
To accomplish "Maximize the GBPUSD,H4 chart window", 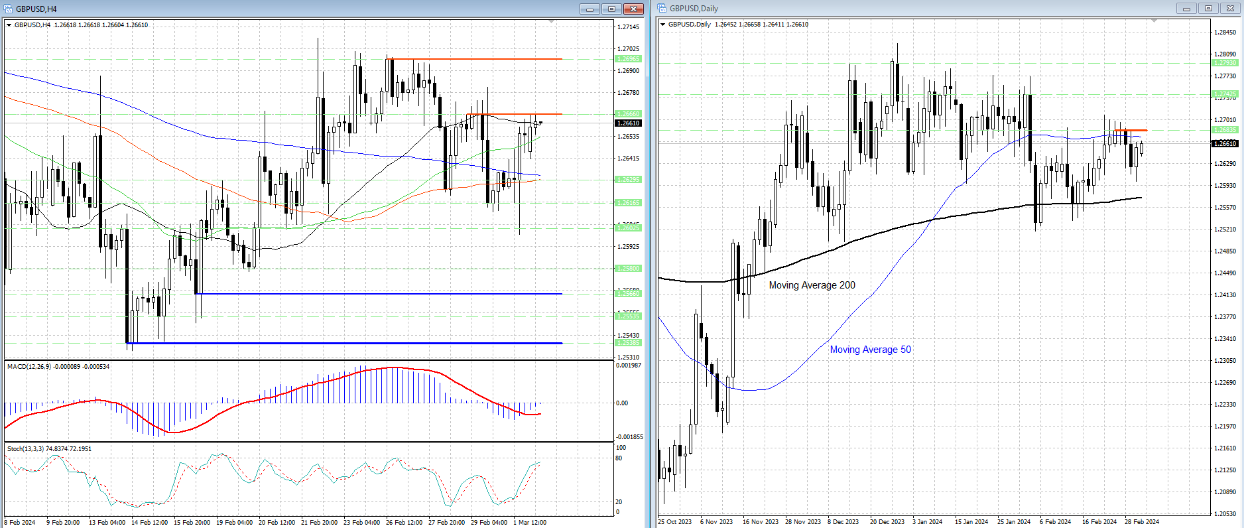I will pyautogui.click(x=611, y=9).
